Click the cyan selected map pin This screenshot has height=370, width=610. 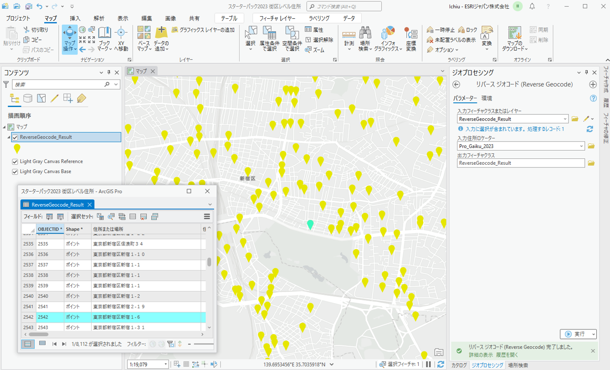[x=310, y=224]
